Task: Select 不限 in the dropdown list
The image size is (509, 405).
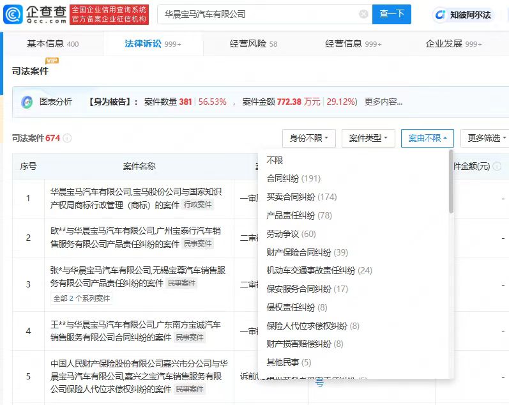Action: click(275, 160)
